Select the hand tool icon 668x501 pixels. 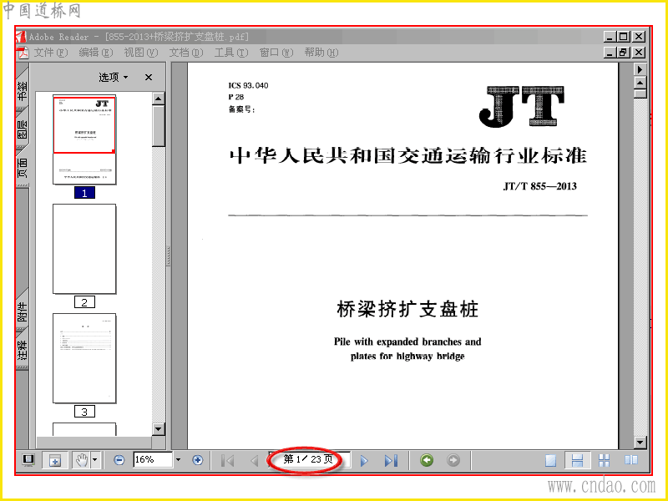point(81,460)
